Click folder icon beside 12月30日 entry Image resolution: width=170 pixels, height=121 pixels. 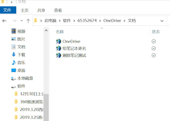click(16, 94)
